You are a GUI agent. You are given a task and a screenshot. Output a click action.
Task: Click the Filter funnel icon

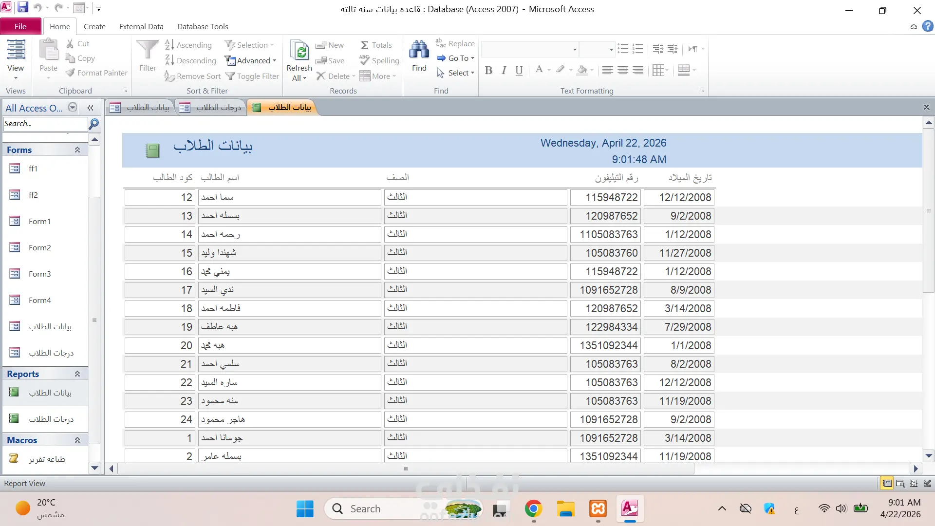(x=148, y=50)
